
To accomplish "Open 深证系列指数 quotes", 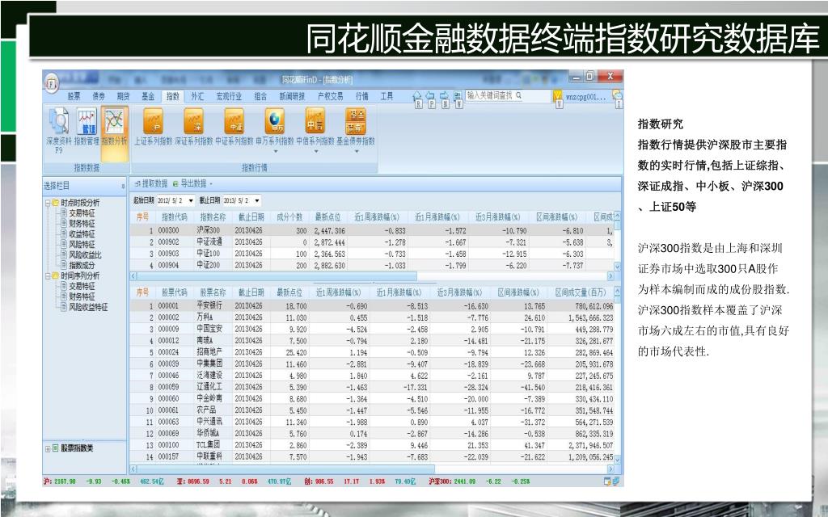I will [193, 127].
